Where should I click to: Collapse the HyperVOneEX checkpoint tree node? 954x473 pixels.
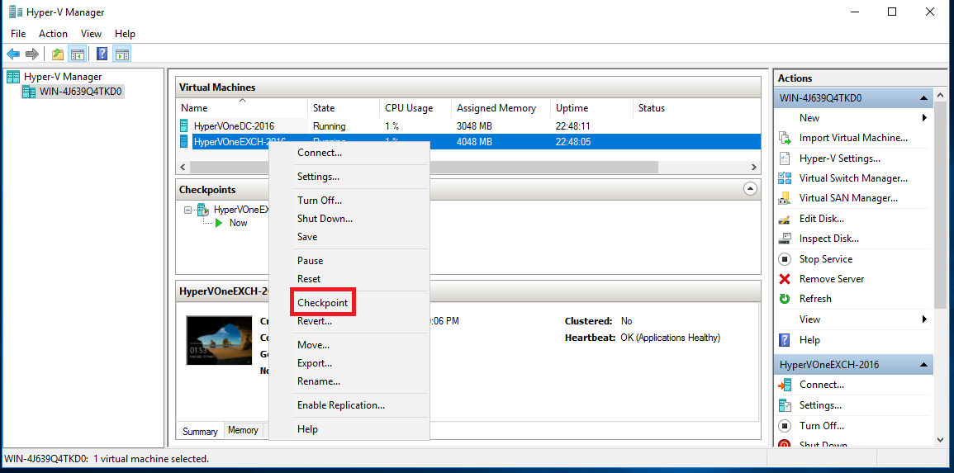[187, 210]
